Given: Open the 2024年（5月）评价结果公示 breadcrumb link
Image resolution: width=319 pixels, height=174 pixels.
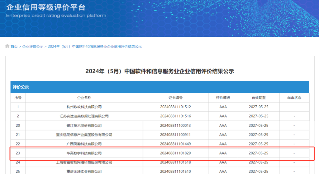Looking at the screenshot, I should click(x=95, y=46).
